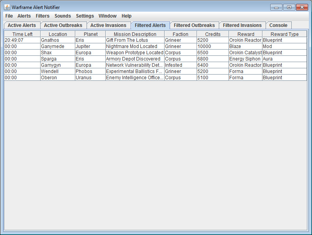
Task: View the Console tab
Action: 278,25
